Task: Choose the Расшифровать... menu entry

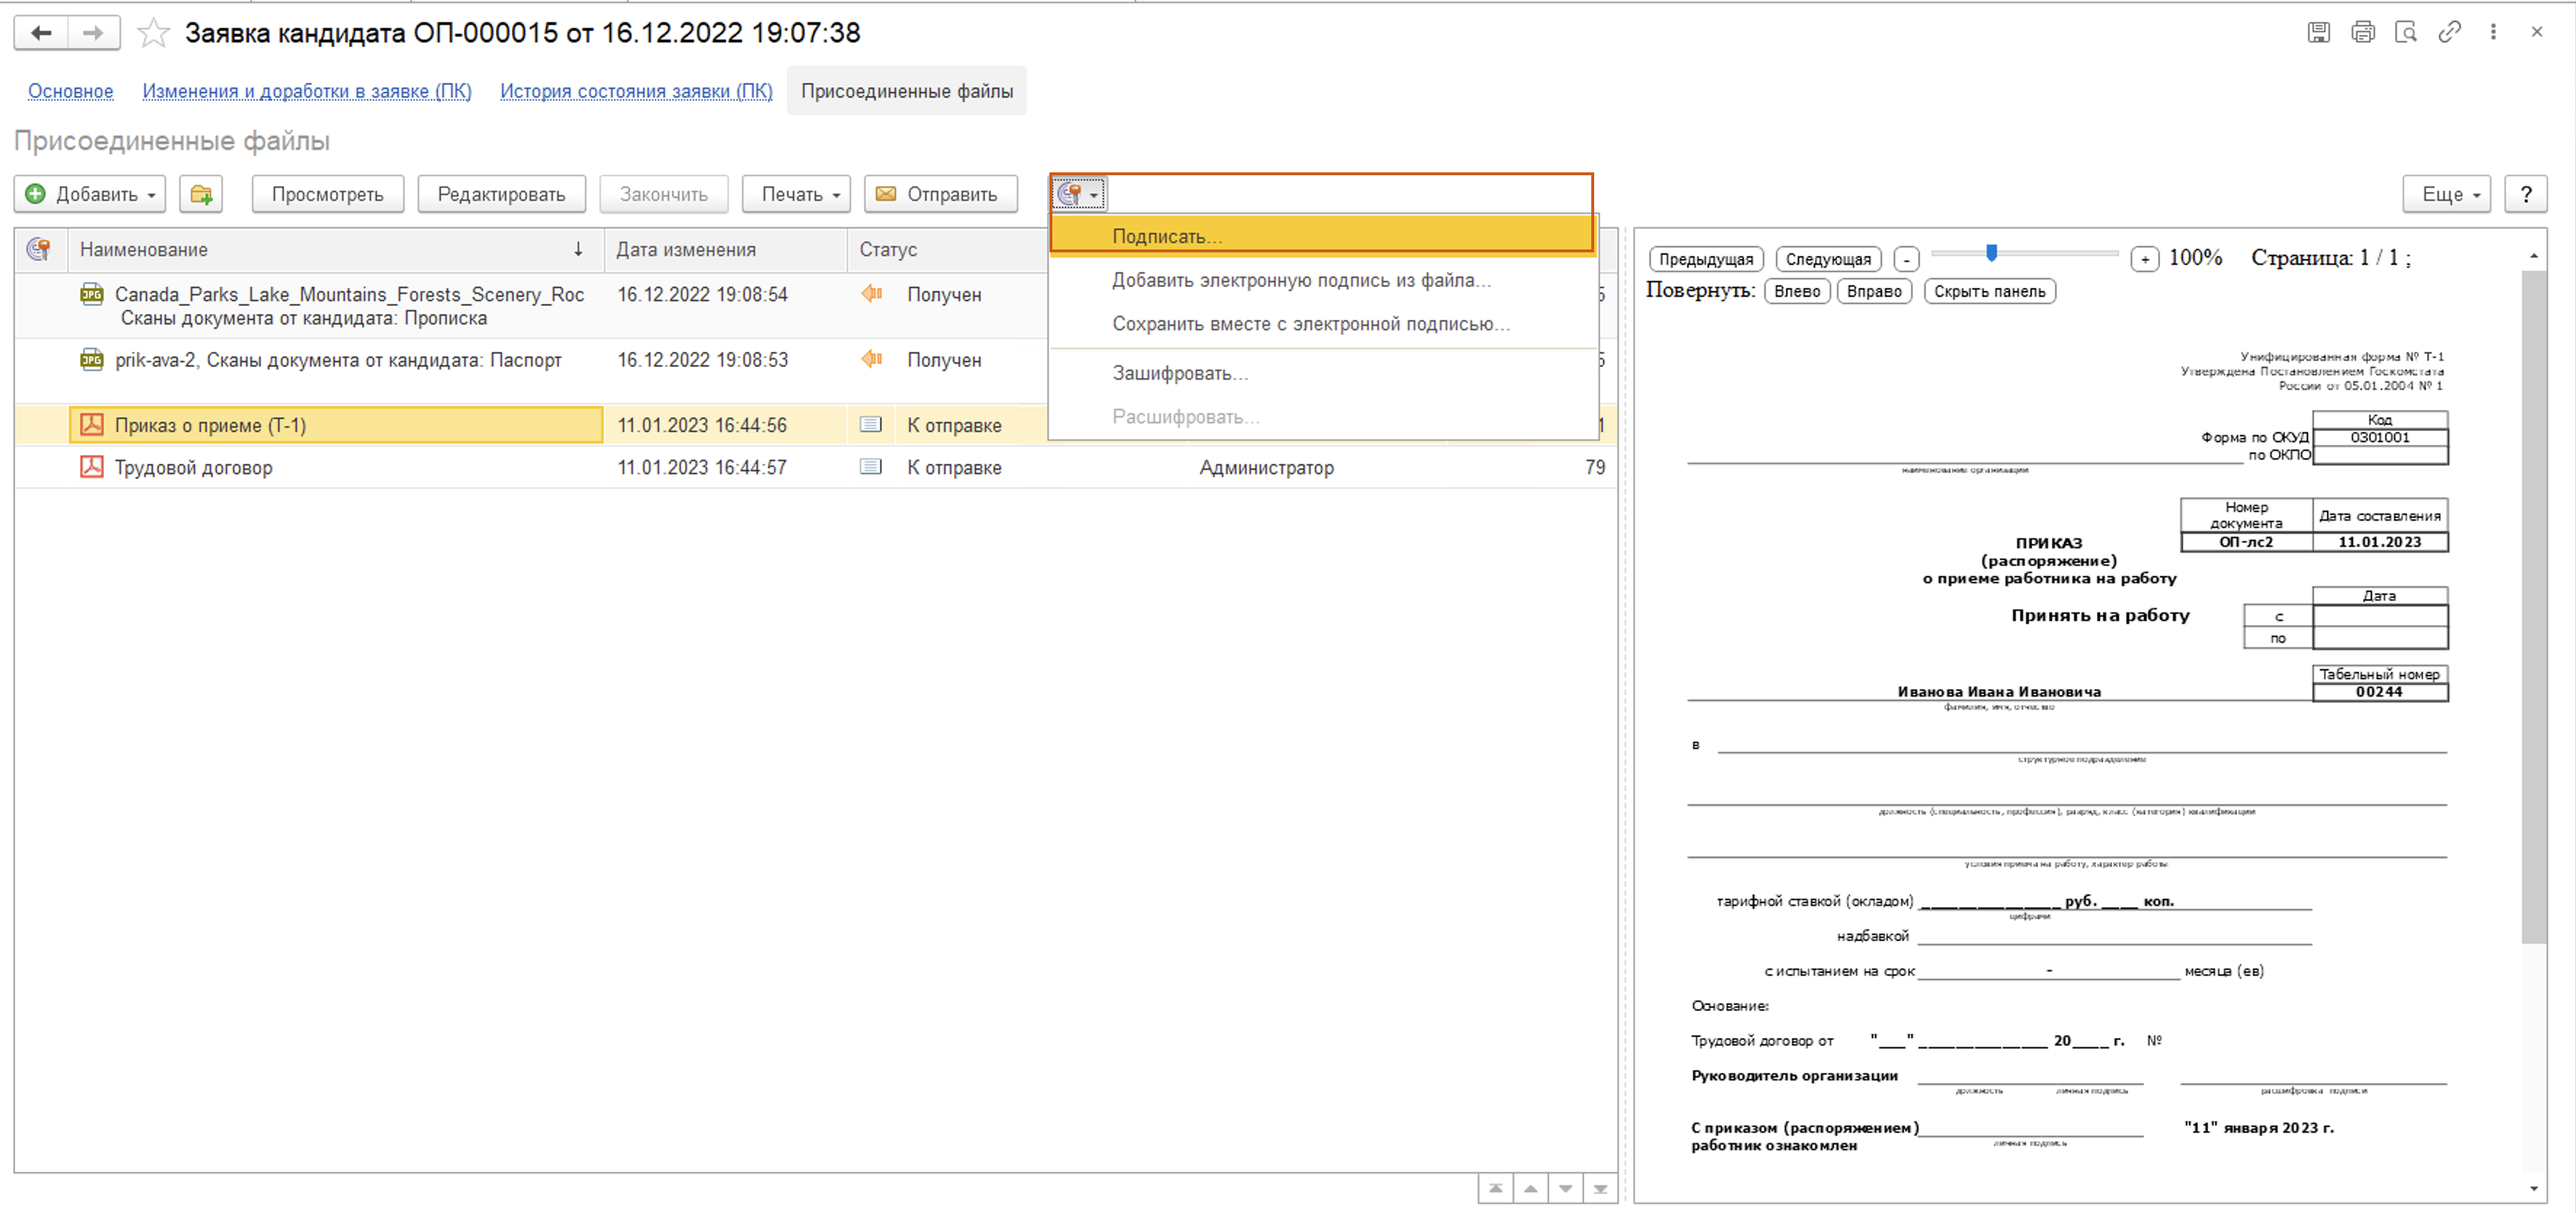Action: [x=1322, y=417]
